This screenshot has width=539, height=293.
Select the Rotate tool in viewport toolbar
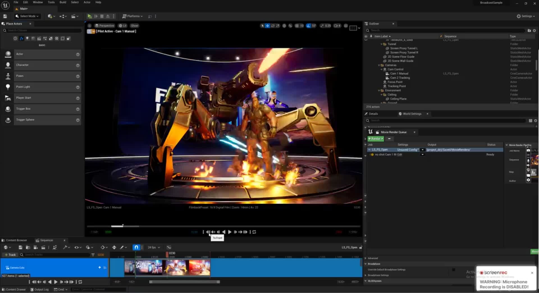pos(273,26)
